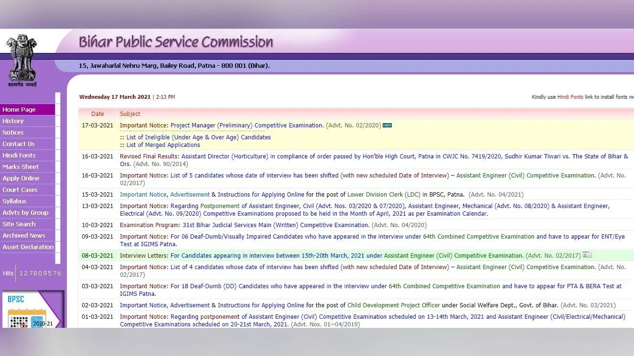Open Instructions for Applying Online for LDC post
Image resolution: width=634 pixels, height=356 pixels.
pyautogui.click(x=261, y=195)
